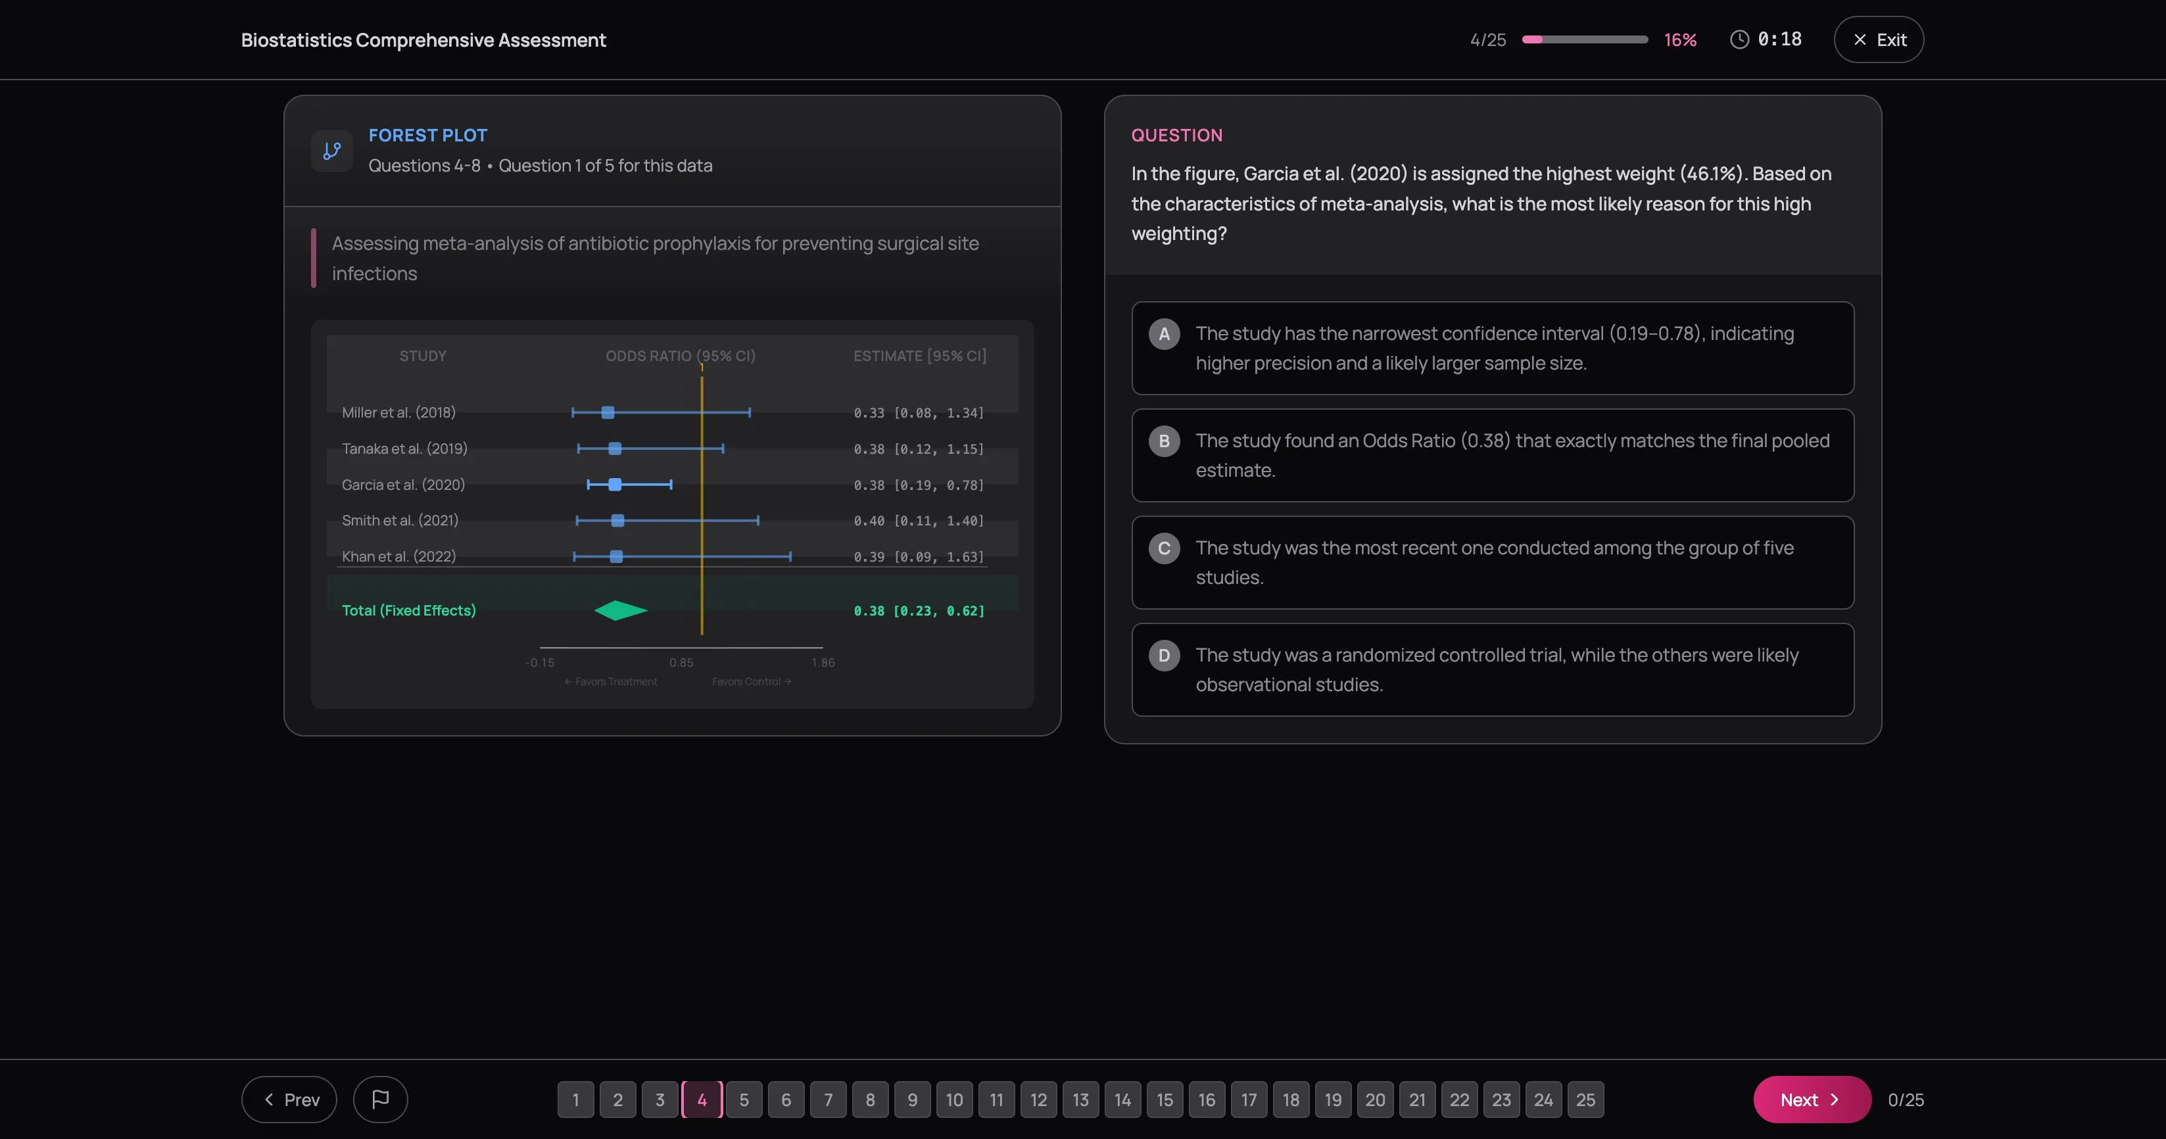
Task: Click the Forest Plot branch icon
Action: (331, 151)
